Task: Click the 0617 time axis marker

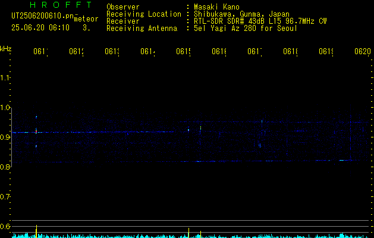Action: coord(254,52)
